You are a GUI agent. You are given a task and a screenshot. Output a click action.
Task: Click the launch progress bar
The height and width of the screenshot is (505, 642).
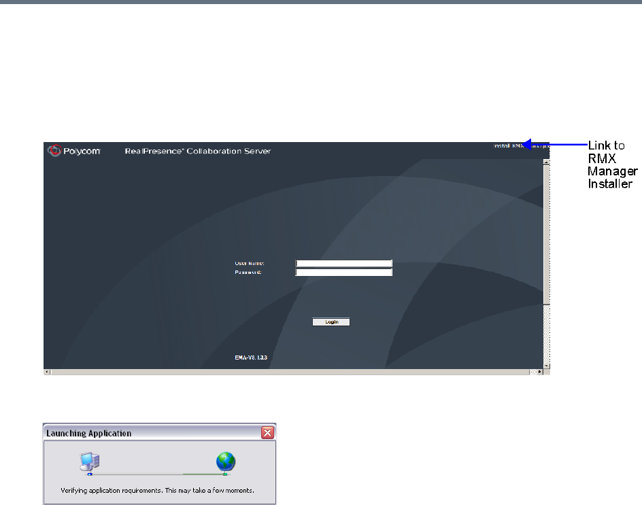click(158, 474)
